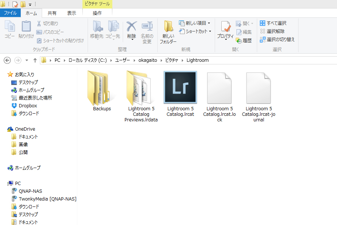Viewport: 337px width, 225px height.
Task: Click the Copy (コピー) ribbon icon
Action: point(10,27)
